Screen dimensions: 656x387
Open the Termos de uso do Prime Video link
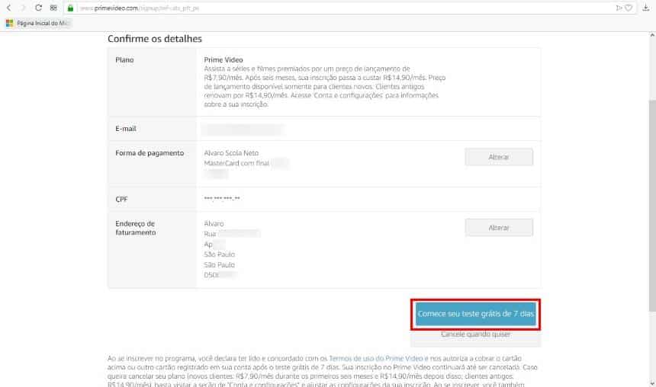pyautogui.click(x=376, y=359)
